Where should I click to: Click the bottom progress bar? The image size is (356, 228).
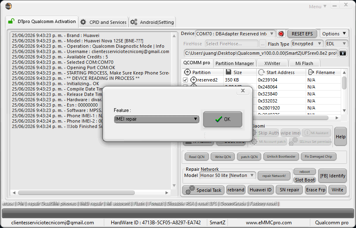point(178,213)
